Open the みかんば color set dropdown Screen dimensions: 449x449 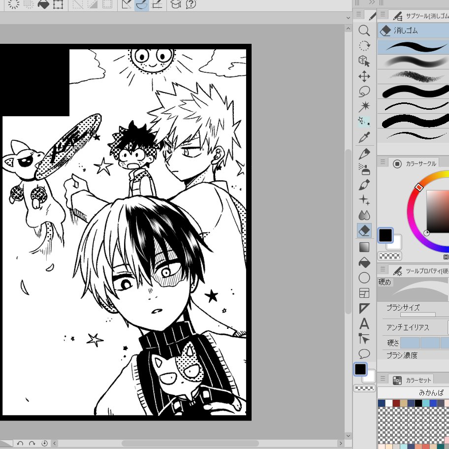tap(413, 392)
